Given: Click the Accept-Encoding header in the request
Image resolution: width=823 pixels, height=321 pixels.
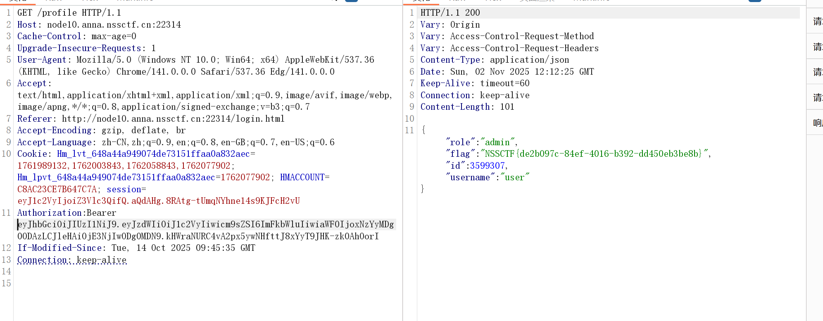Looking at the screenshot, I should [54, 130].
